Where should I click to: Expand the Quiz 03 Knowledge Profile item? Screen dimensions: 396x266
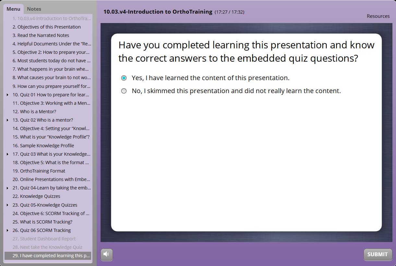8,154
